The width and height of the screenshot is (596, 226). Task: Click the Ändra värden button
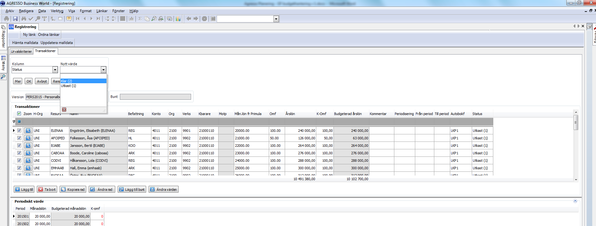[x=164, y=190]
